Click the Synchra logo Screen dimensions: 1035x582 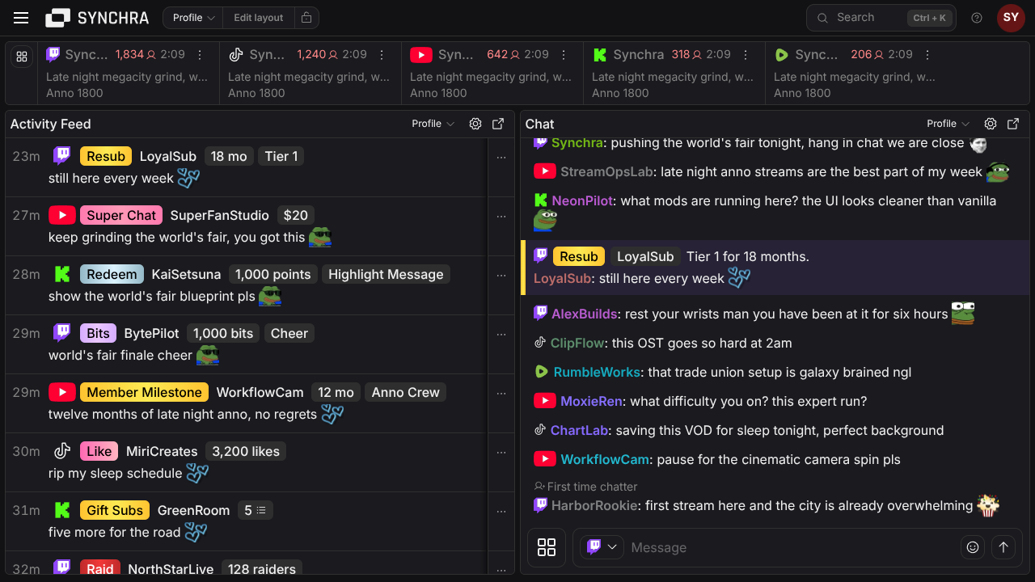tap(97, 18)
